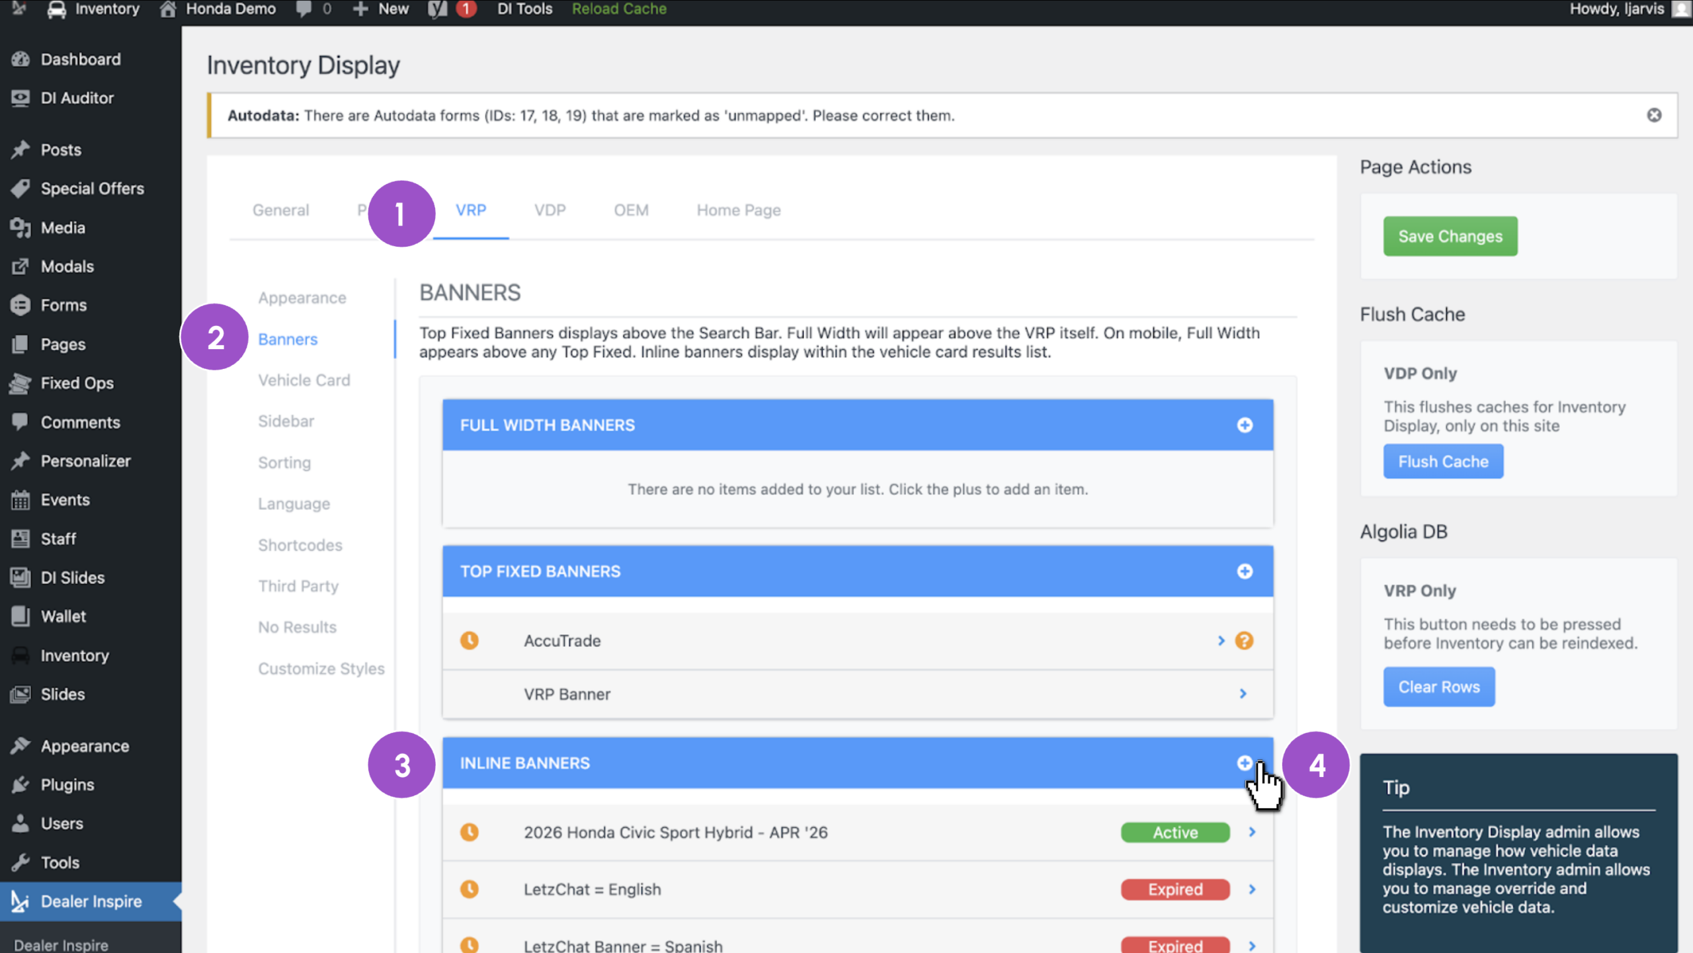1693x953 pixels.
Task: Open Dealer Inspire in sidebar
Action: click(x=91, y=901)
